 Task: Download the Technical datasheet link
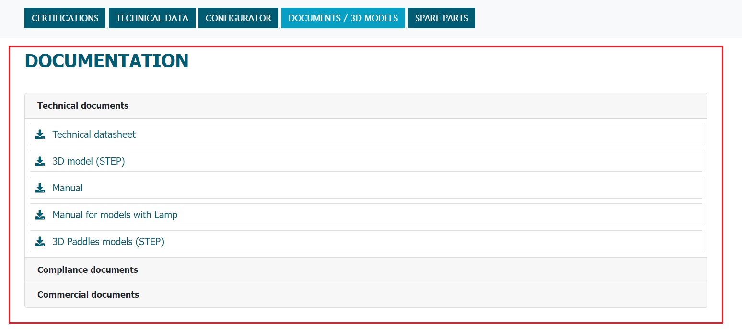point(94,134)
